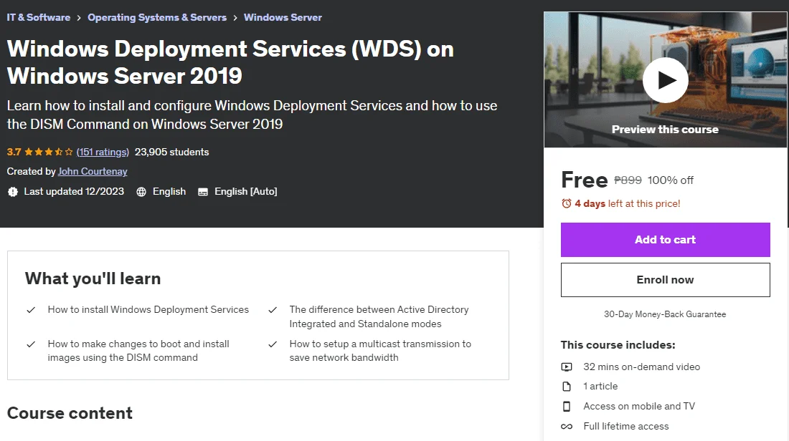Click the Last updated badge icon

tap(13, 191)
